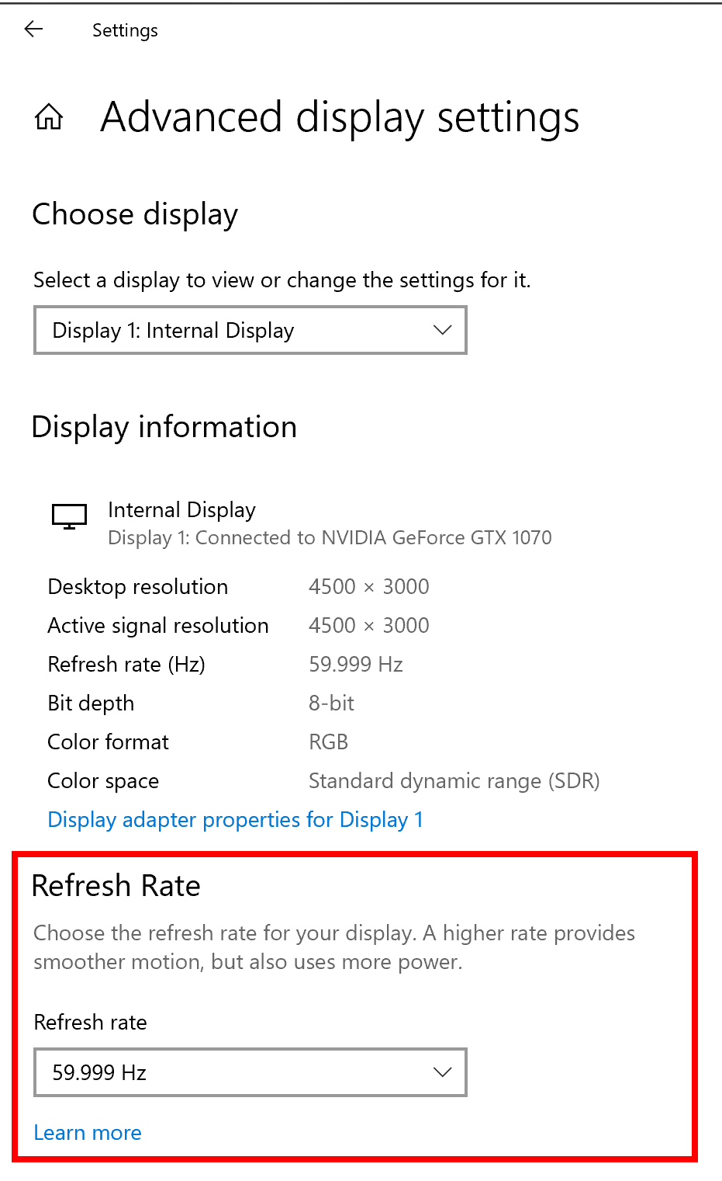Open the Display 1: Internal Display dropdown
This screenshot has width=722, height=1181.
pos(250,330)
